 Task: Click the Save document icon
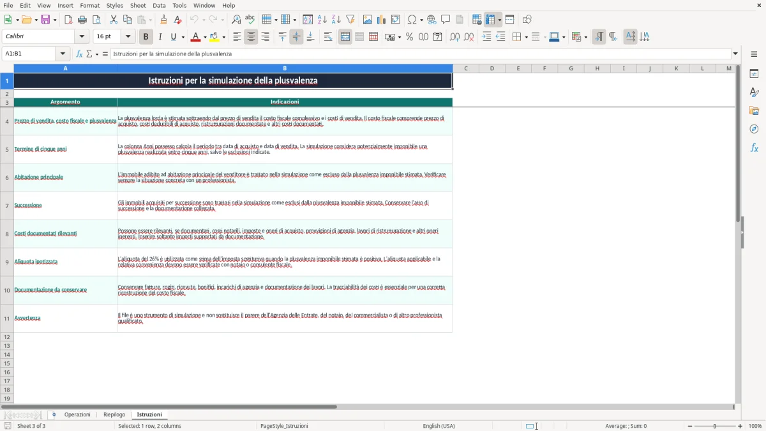pos(45,20)
